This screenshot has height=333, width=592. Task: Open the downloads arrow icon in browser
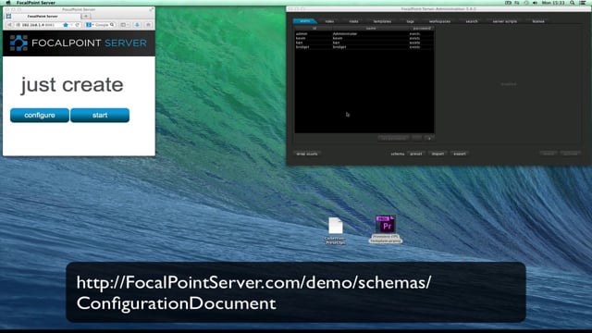pos(137,25)
